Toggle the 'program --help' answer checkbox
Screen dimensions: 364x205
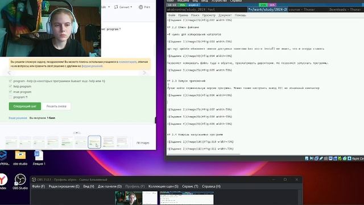coord(10,81)
